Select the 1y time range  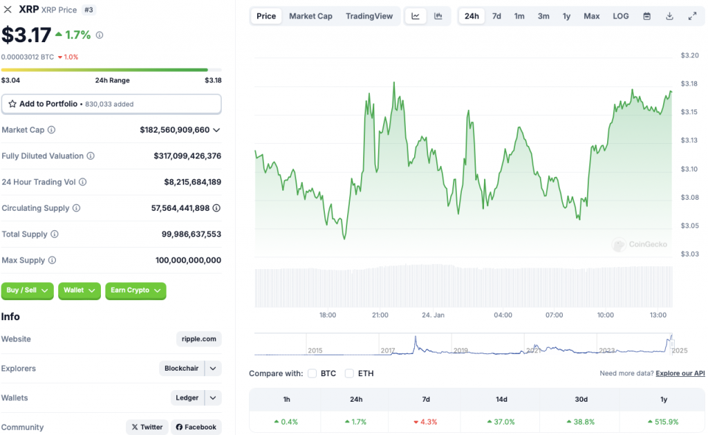click(567, 17)
